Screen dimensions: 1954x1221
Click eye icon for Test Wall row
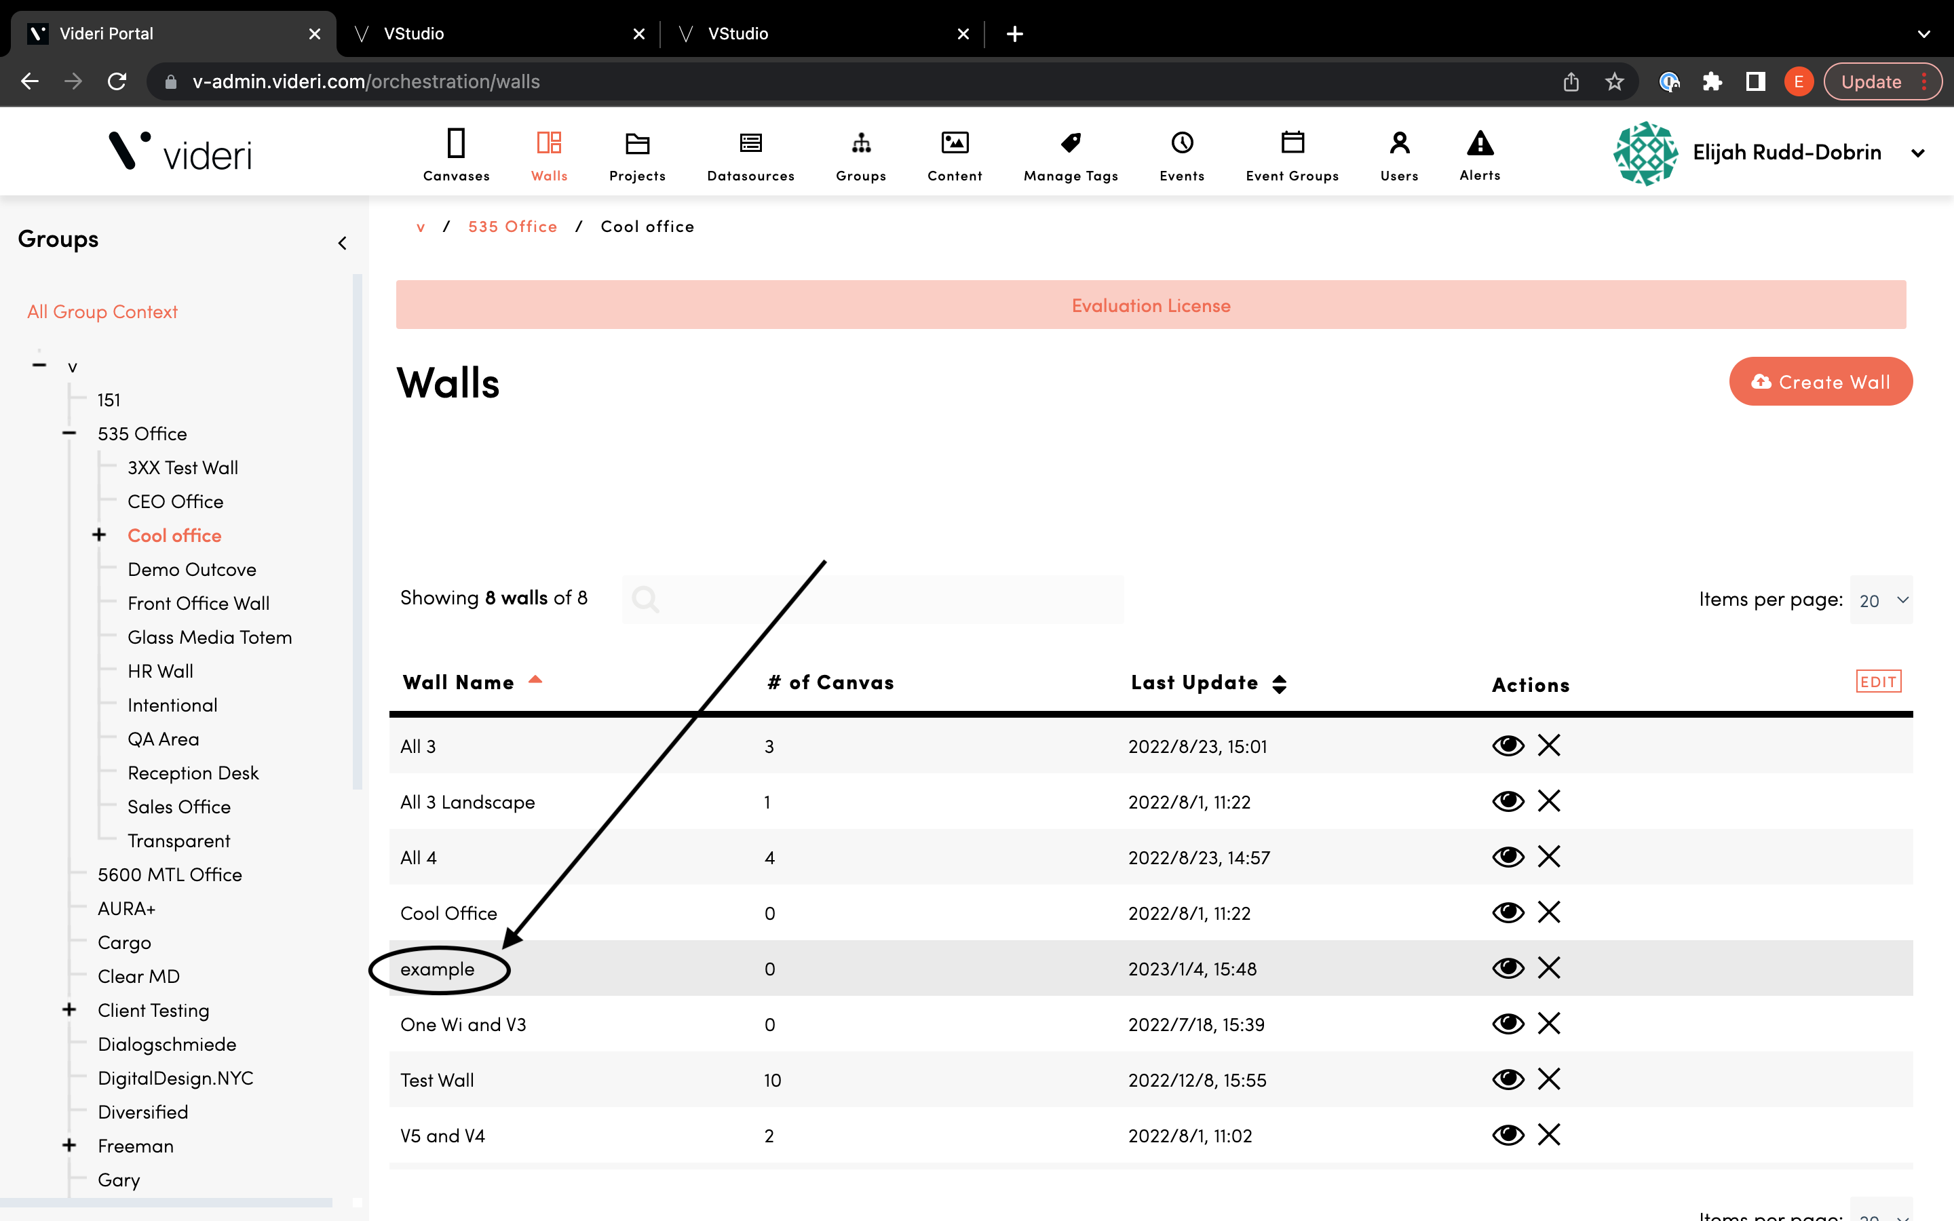[1508, 1079]
